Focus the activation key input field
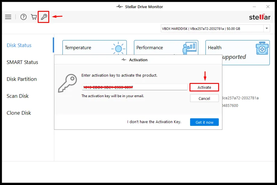This screenshot has width=277, height=185. (135, 87)
